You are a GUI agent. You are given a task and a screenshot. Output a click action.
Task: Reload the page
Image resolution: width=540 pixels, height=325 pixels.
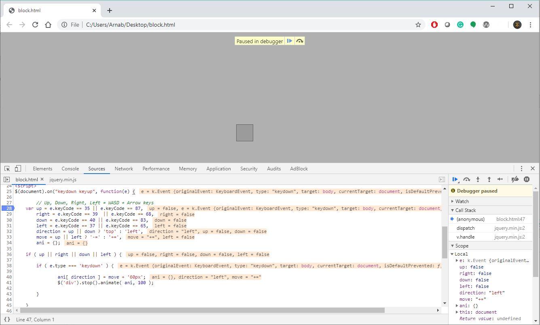coord(35,25)
